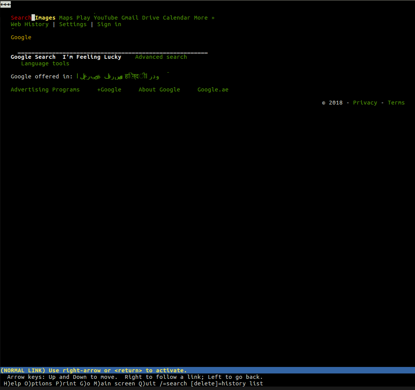Click the P)rint command in the footer
The height and width of the screenshot is (390, 415).
(x=66, y=383)
